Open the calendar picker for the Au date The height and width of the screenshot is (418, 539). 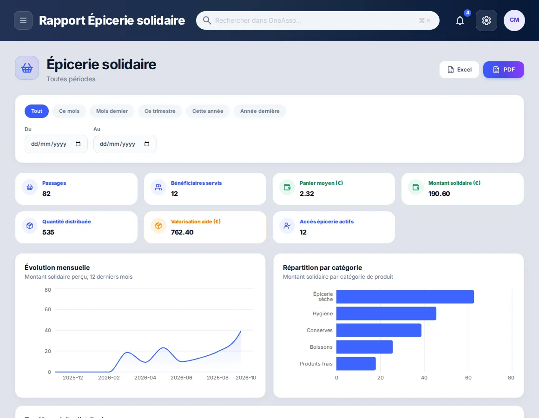click(x=147, y=144)
